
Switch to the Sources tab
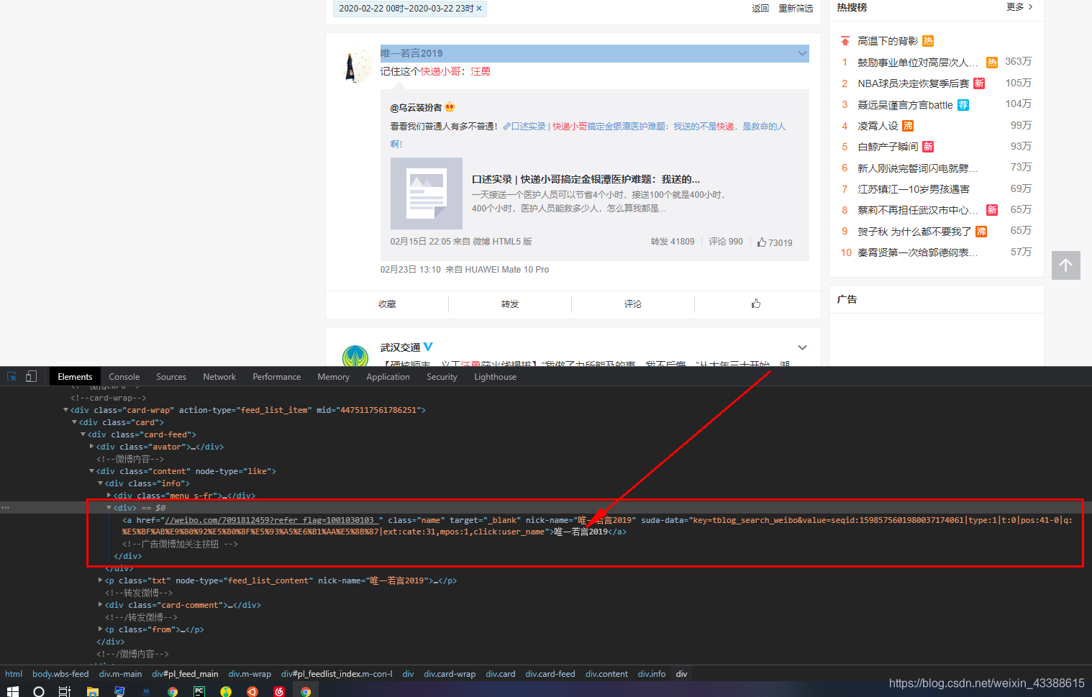pyautogui.click(x=171, y=377)
